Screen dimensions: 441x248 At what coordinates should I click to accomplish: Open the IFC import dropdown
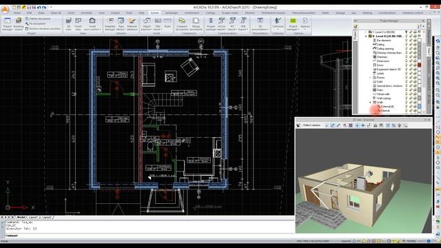point(232,24)
